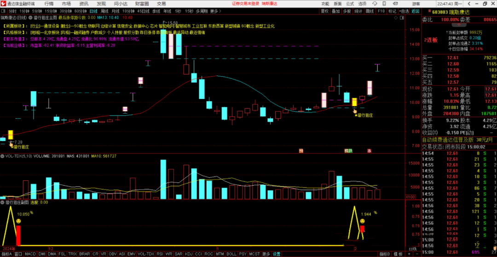497x257 pixels.
Task: Open the 行情 menu
Action: (49, 3)
